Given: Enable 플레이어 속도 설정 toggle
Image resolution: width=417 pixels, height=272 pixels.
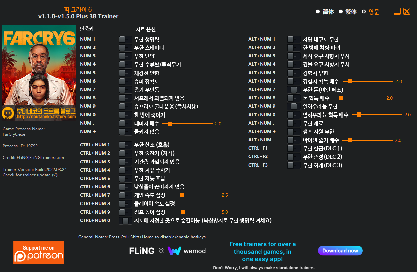Looking at the screenshot, I should coord(126,204).
